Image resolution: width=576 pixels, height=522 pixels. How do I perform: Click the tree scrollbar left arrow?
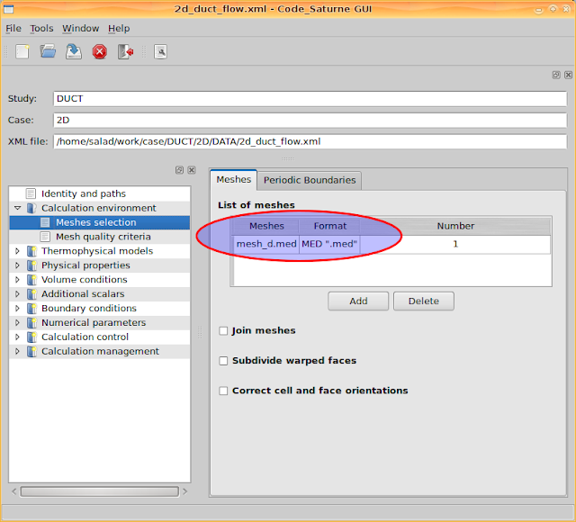14,491
